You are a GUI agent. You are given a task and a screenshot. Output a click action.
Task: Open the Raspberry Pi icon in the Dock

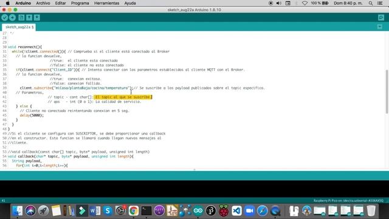click(224, 211)
